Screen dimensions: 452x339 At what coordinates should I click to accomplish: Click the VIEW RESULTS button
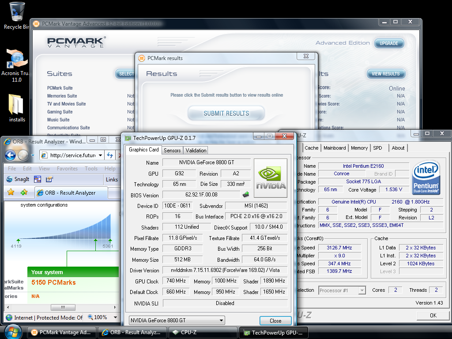(x=386, y=74)
